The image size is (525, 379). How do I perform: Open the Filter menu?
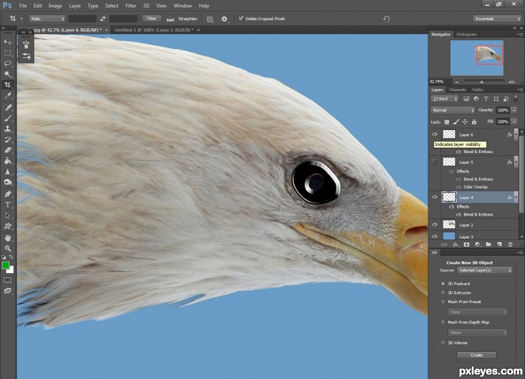(131, 6)
